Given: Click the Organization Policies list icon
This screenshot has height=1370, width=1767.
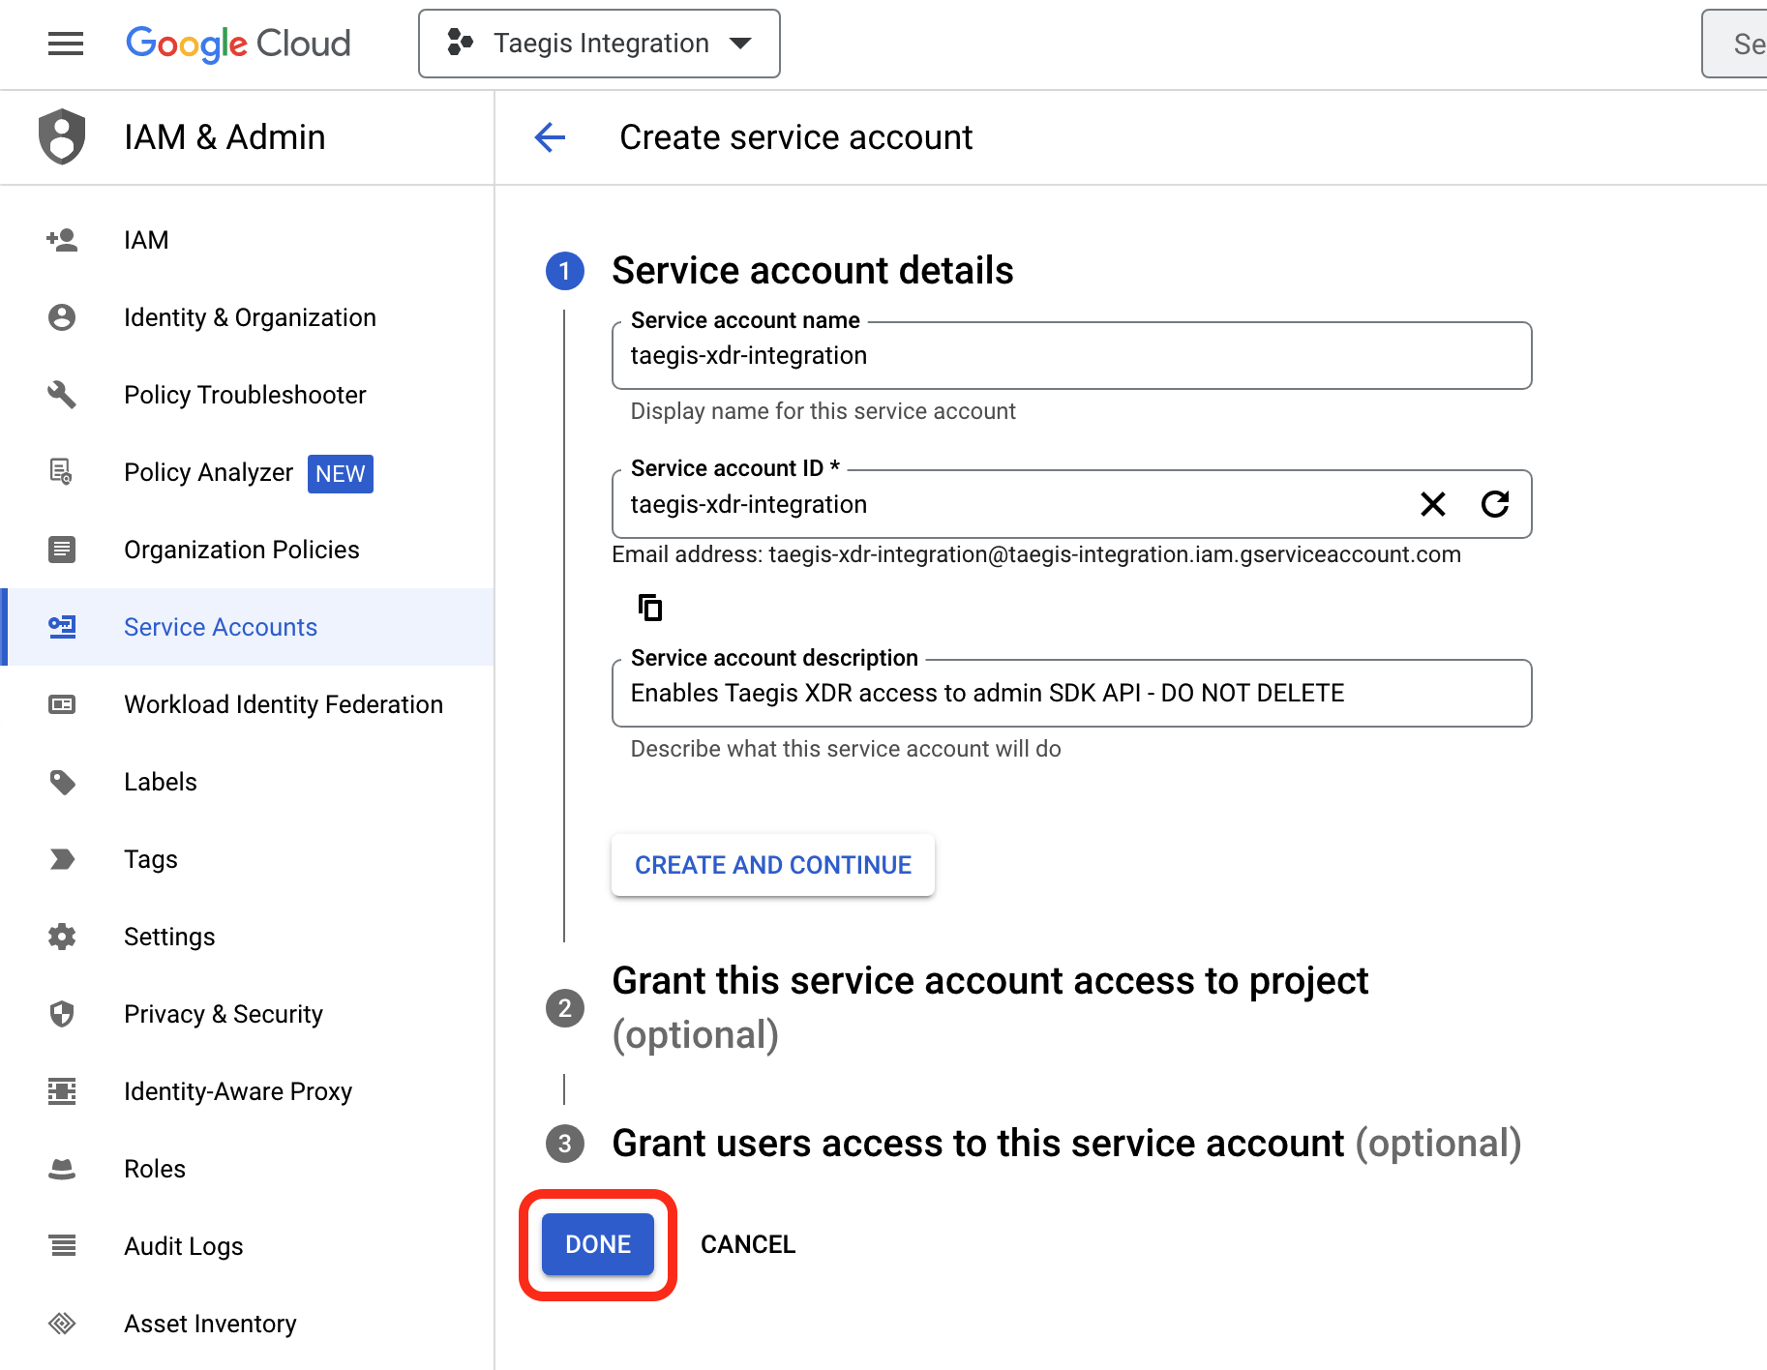Looking at the screenshot, I should [x=62, y=550].
